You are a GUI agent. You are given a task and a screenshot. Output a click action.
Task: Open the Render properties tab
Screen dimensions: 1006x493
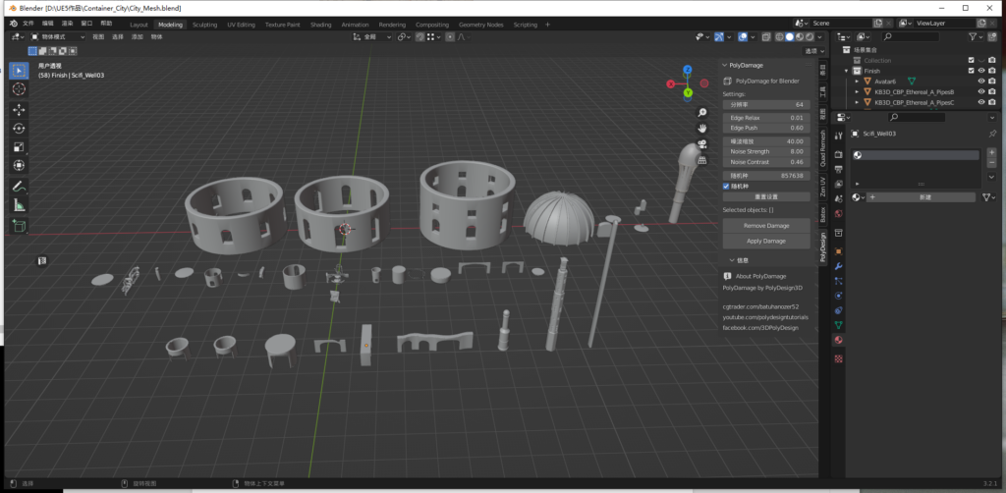838,154
